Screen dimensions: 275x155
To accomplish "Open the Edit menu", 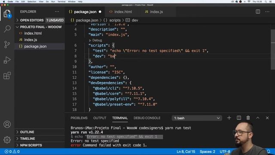I will [23, 2].
